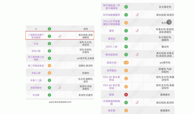Click the molecule icon in the 抗坏血酸葡糖苷 row

click(x=137, y=15)
